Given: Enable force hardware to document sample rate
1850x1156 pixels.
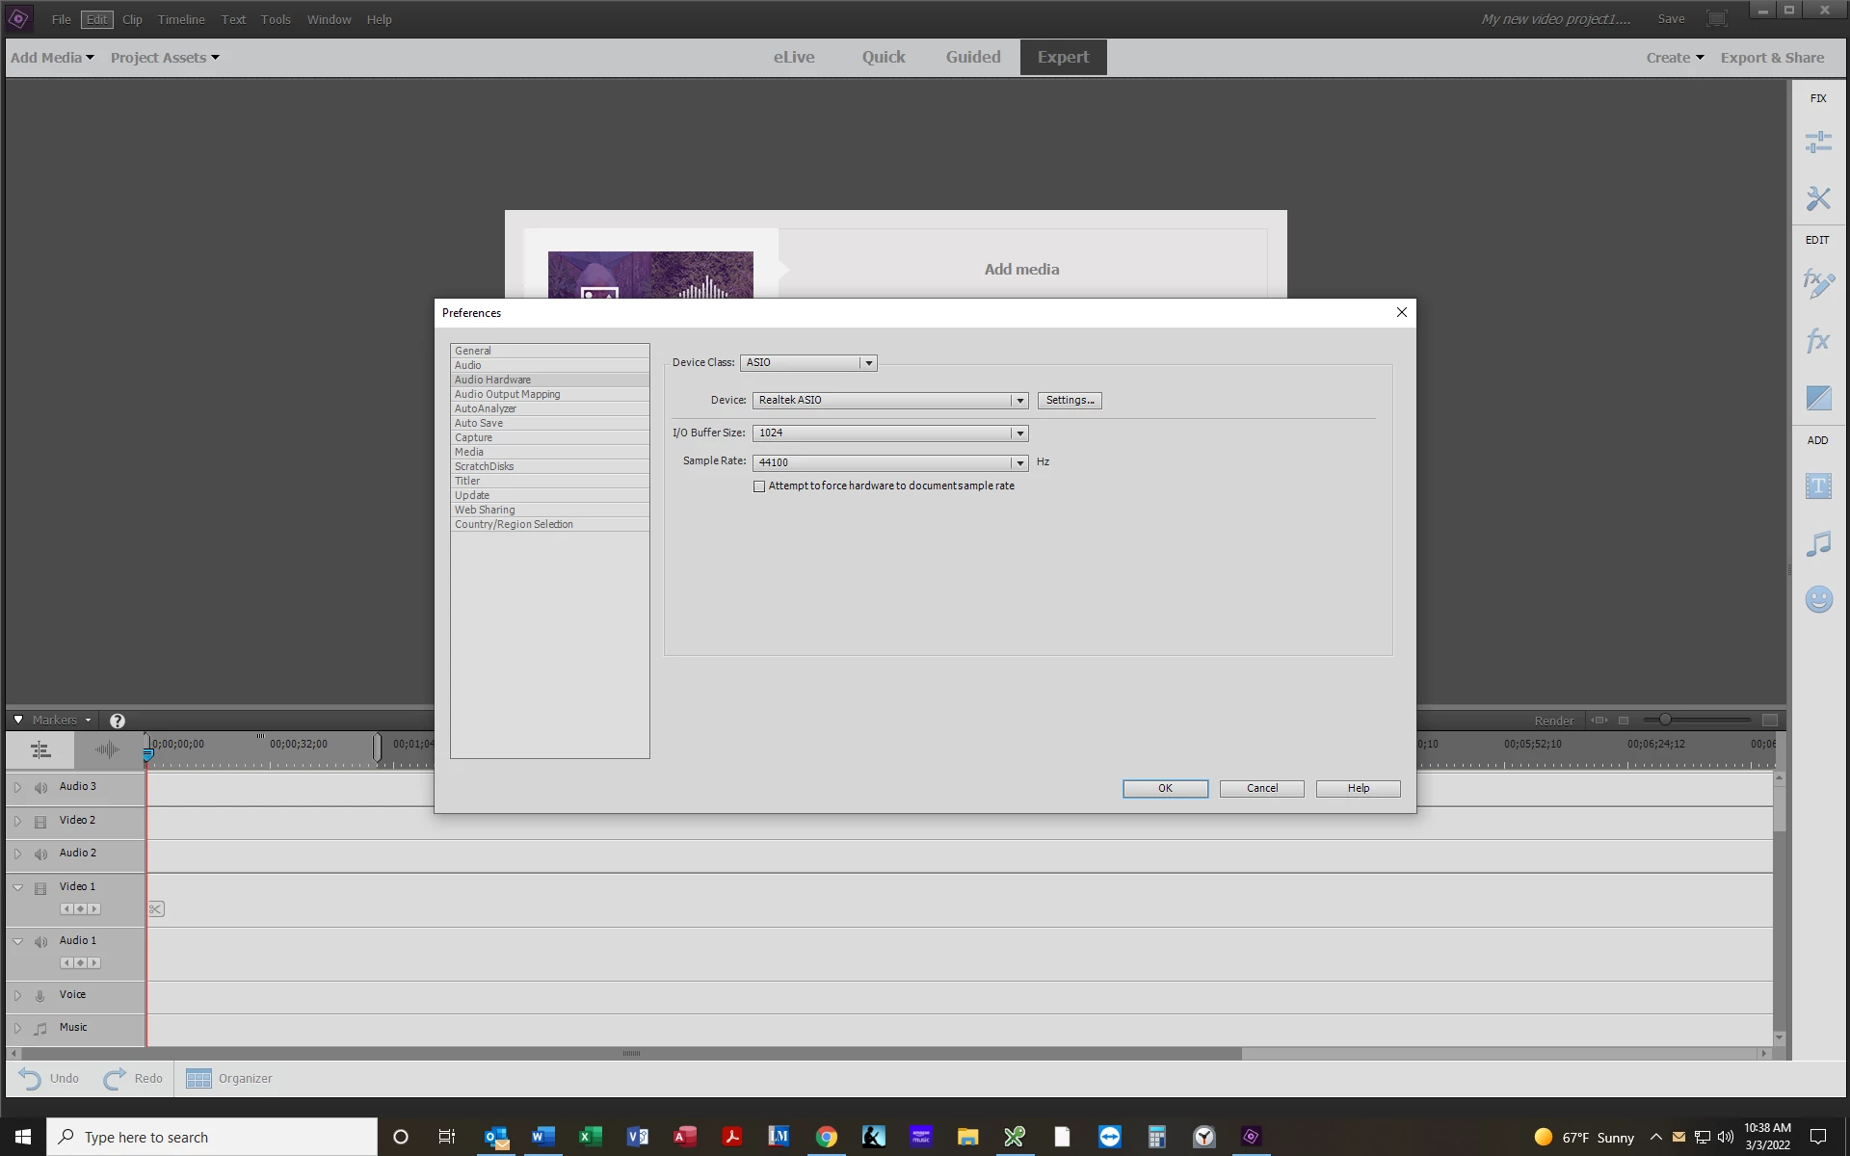Looking at the screenshot, I should coord(759,486).
